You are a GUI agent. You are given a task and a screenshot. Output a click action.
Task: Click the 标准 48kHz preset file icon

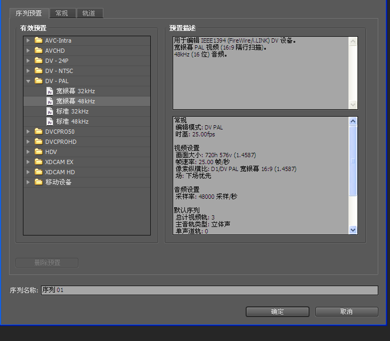(x=50, y=121)
